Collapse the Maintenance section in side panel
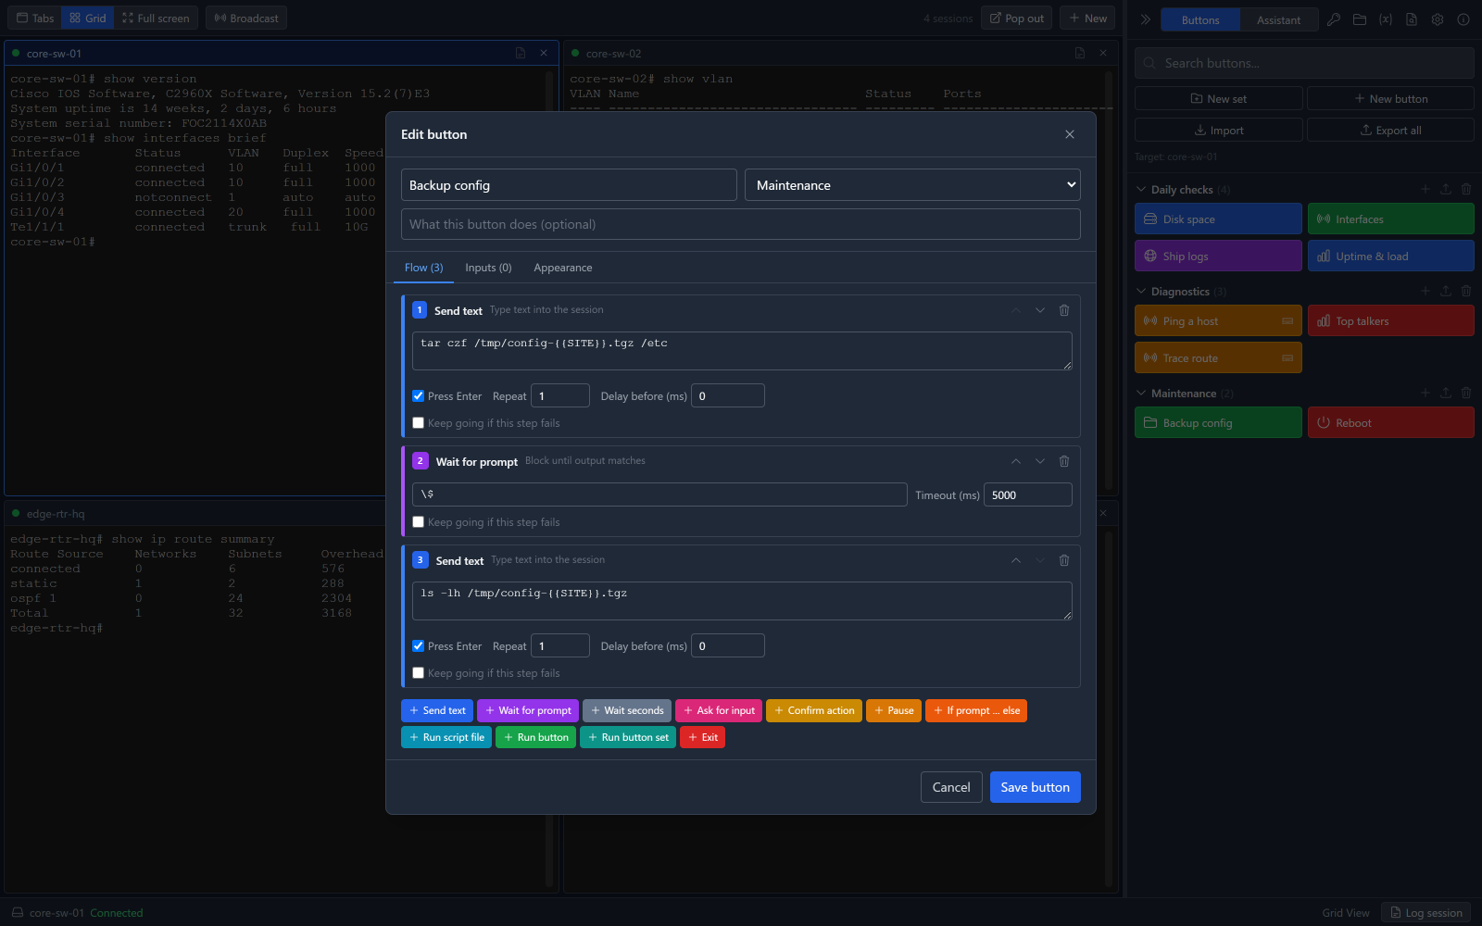 click(x=1141, y=394)
